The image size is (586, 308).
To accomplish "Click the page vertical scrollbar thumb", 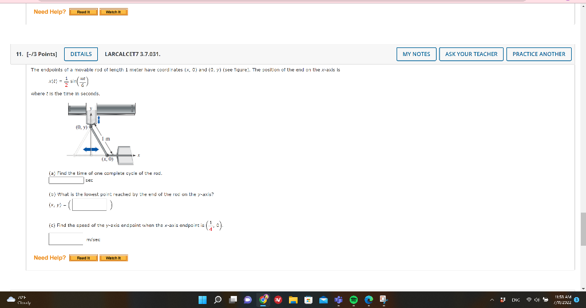I will (x=583, y=229).
